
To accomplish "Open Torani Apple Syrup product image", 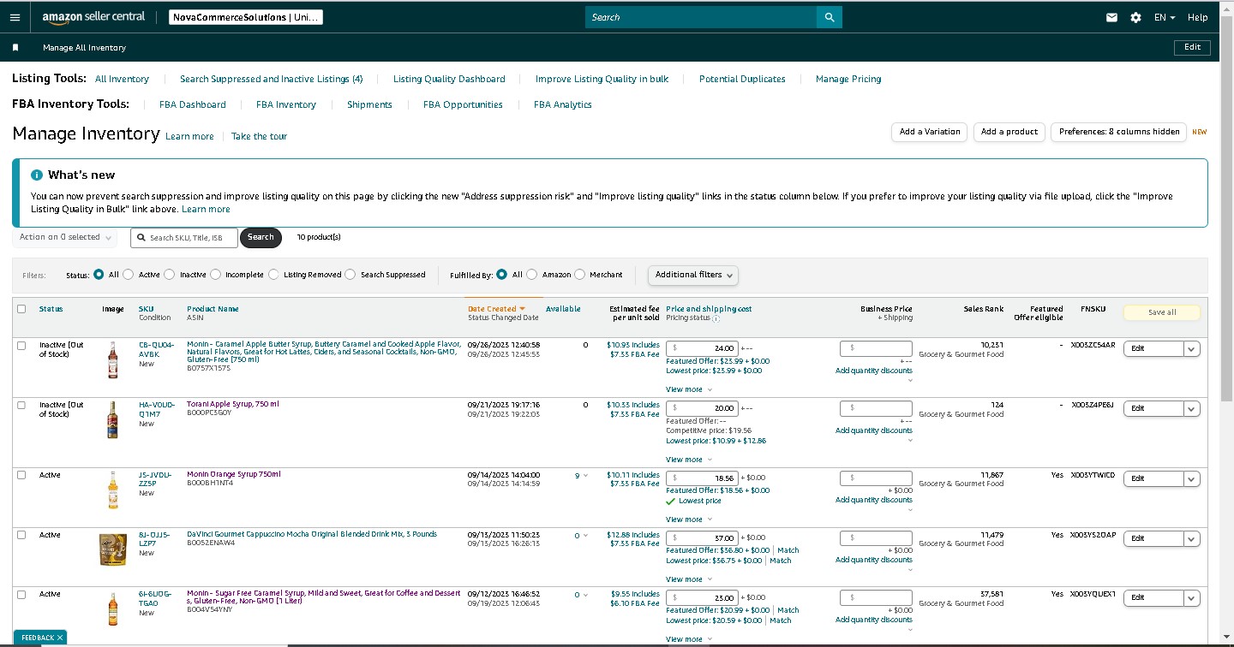I will point(112,419).
